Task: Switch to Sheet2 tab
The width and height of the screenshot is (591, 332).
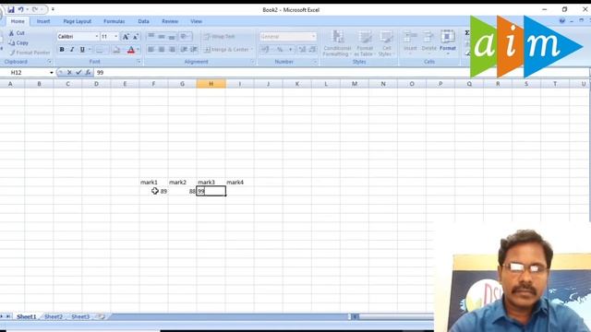Action: click(x=54, y=317)
